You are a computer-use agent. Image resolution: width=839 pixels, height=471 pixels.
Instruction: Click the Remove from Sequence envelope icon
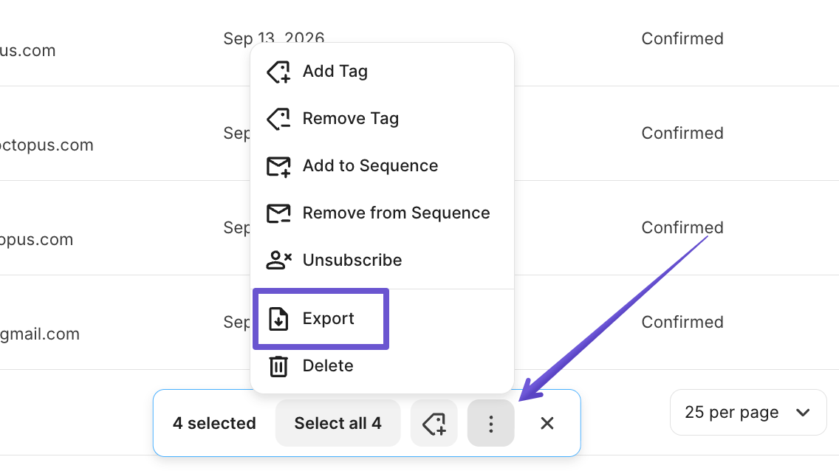pyautogui.click(x=278, y=213)
